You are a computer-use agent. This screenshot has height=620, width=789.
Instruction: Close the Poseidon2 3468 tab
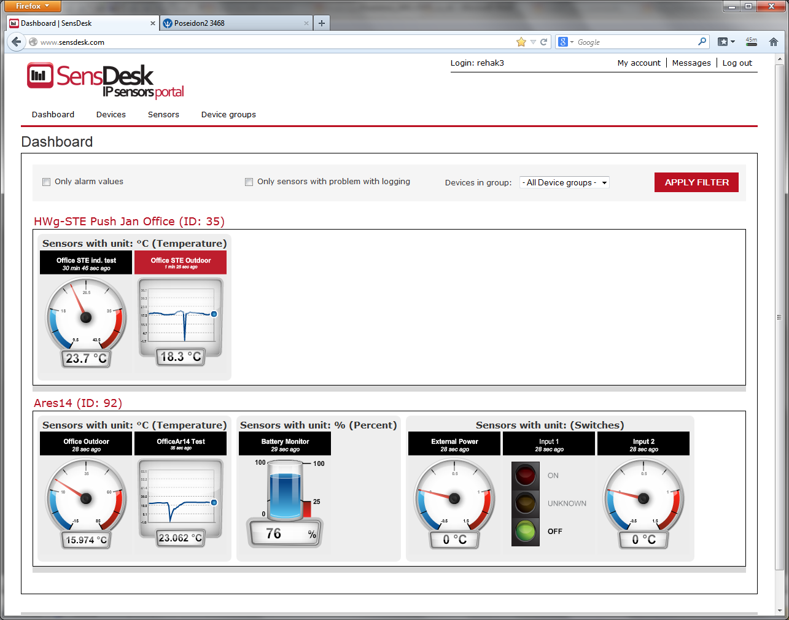(306, 23)
